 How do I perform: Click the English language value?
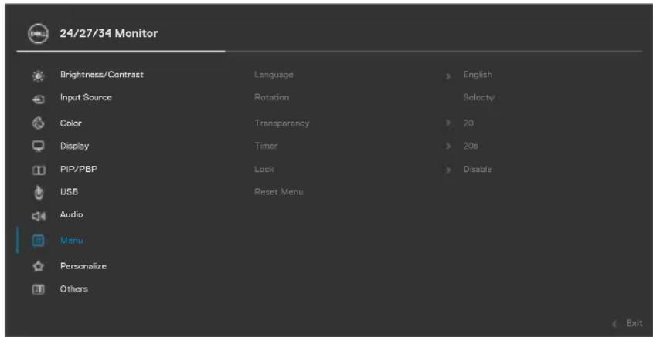478,75
